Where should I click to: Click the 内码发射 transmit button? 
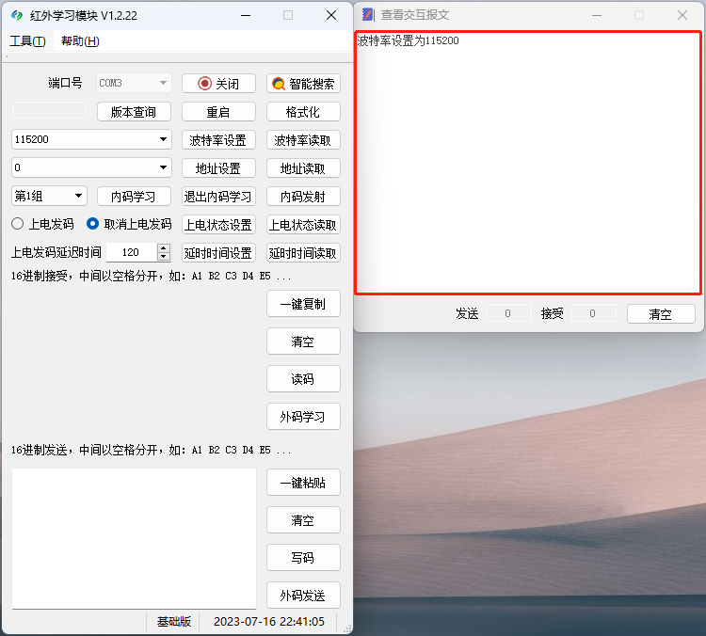pyautogui.click(x=303, y=197)
